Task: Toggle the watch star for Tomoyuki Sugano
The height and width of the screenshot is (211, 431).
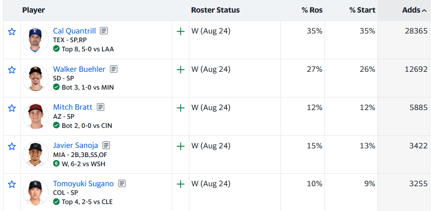Action: 11,184
